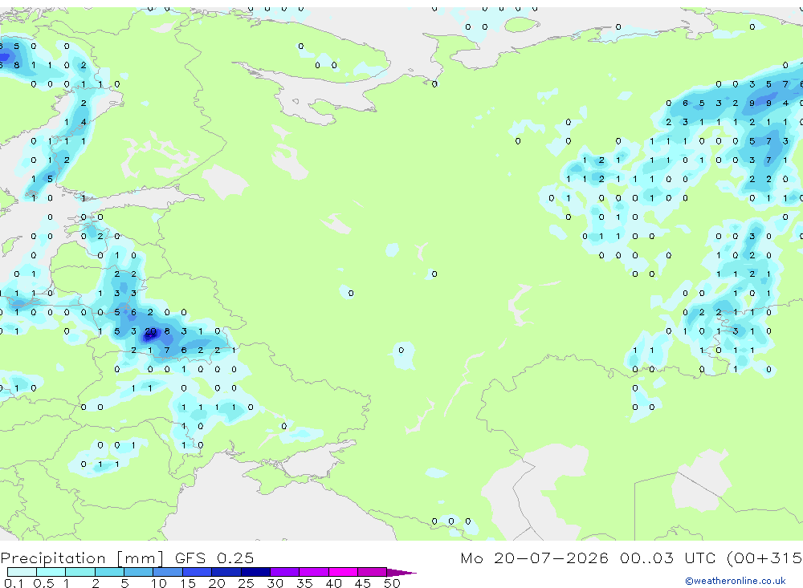Click the 5–10 mm legend swatch
This screenshot has width=803, height=588.
click(x=138, y=572)
